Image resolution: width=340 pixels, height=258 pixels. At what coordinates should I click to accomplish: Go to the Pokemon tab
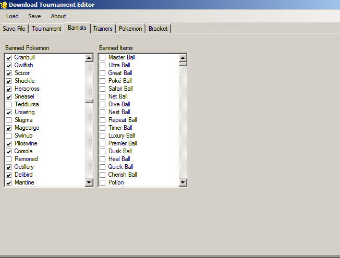click(130, 29)
